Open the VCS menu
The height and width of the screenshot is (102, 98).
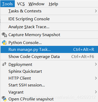(21, 4)
